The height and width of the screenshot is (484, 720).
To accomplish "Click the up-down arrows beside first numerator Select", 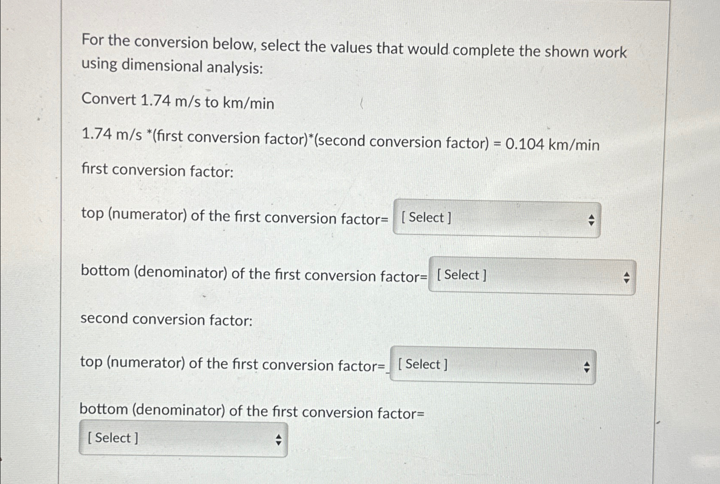I will pyautogui.click(x=591, y=220).
